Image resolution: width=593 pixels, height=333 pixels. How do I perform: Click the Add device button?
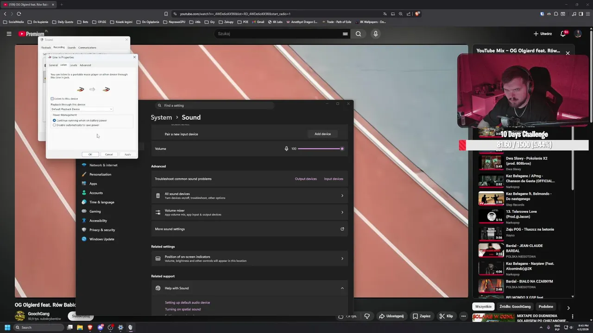pos(323,134)
